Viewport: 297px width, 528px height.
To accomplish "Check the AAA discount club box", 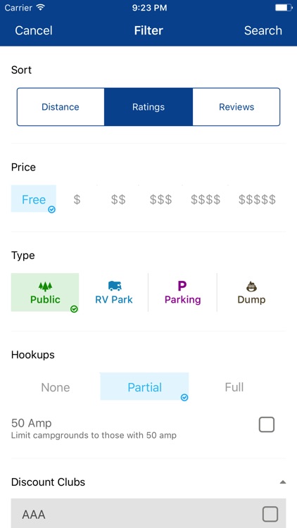I will tap(270, 514).
